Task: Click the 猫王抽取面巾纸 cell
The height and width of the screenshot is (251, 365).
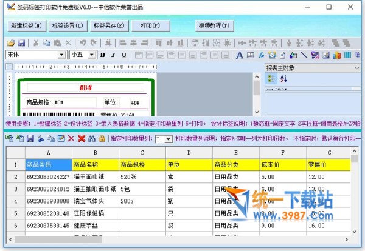Action: (96, 189)
